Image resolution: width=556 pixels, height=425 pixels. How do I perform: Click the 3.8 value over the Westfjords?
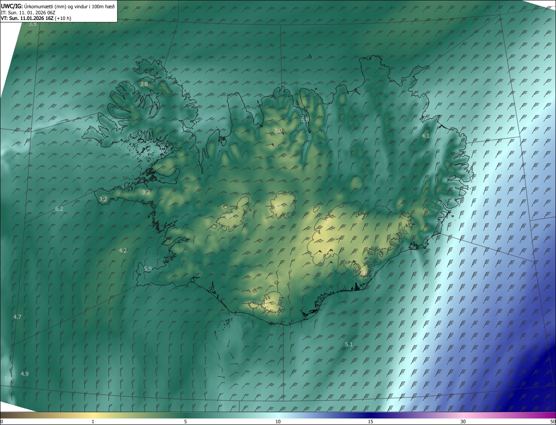coord(144,84)
